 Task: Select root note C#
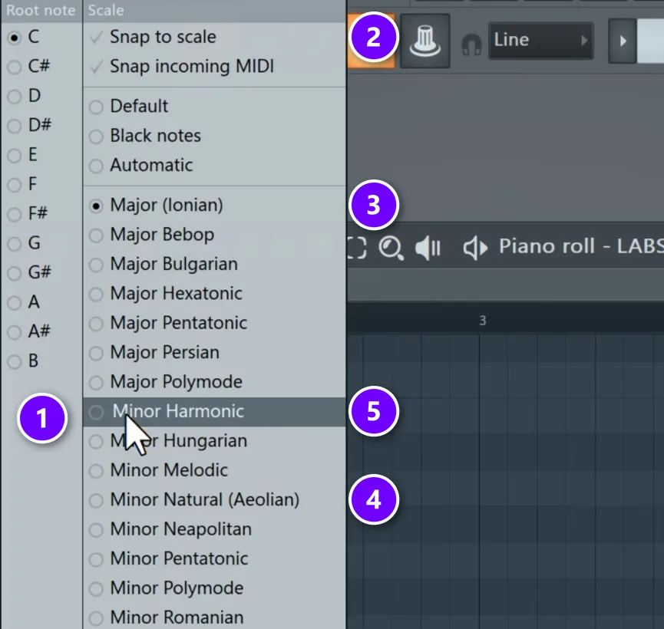(29, 66)
